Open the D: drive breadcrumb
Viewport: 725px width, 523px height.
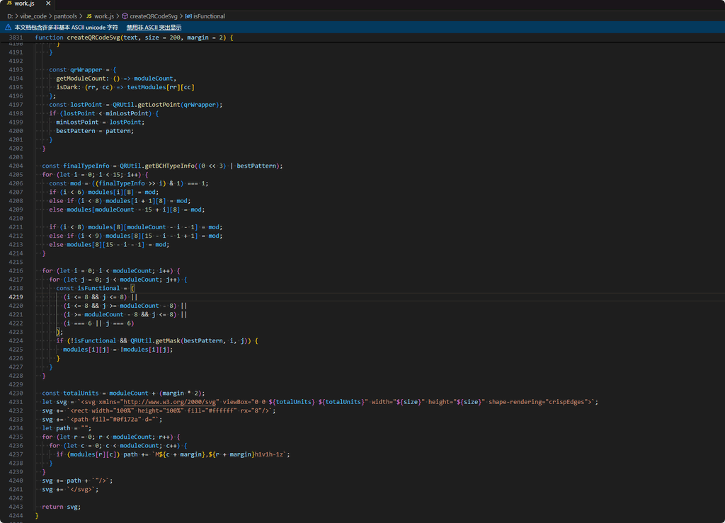pos(10,16)
